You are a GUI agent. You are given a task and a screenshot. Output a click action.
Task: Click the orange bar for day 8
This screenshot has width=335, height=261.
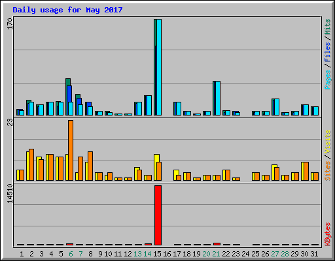pyautogui.click(x=90, y=166)
